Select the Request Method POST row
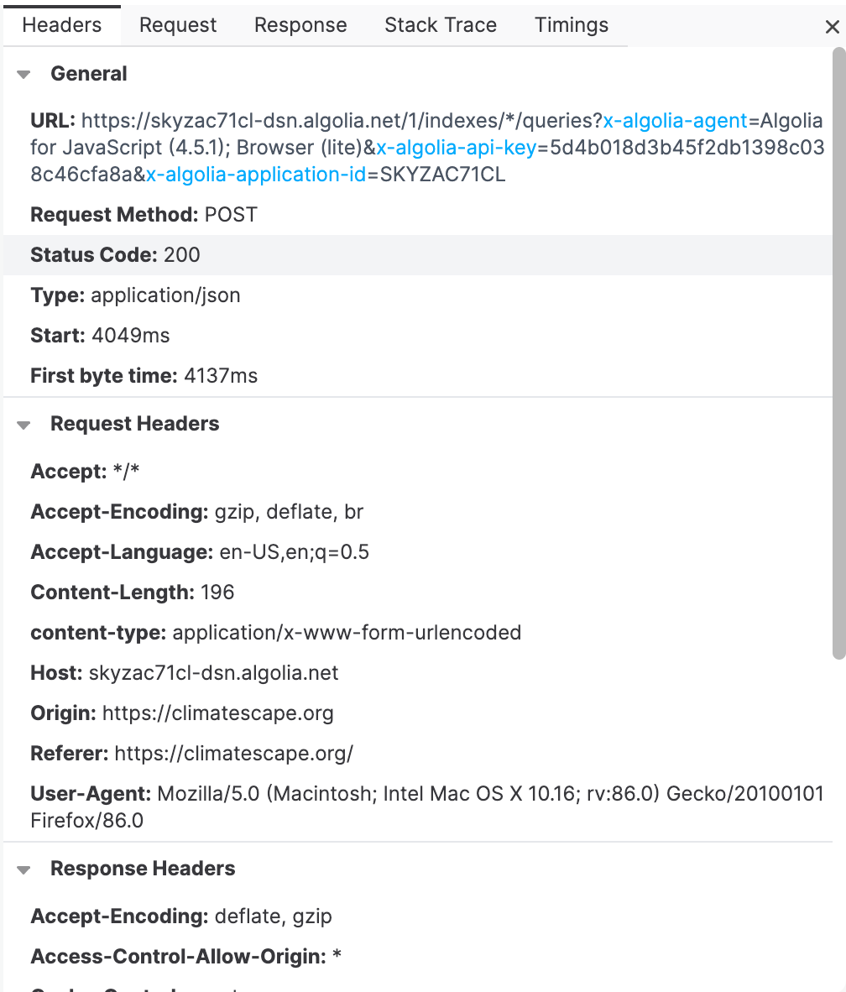Screen dimensions: 846x992 tap(418, 215)
